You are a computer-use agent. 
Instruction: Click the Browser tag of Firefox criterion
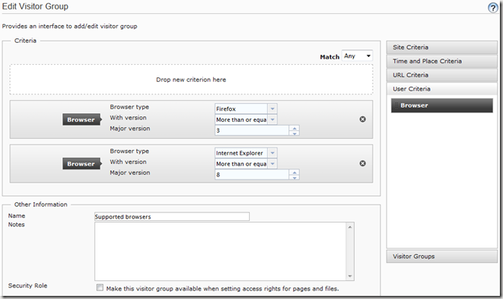pyautogui.click(x=81, y=119)
